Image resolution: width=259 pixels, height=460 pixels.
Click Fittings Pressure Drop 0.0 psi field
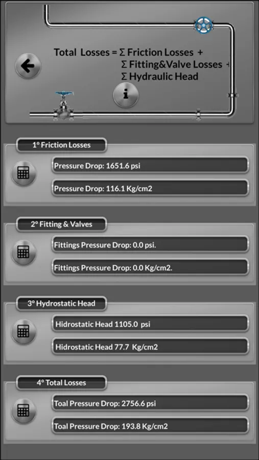(x=150, y=244)
